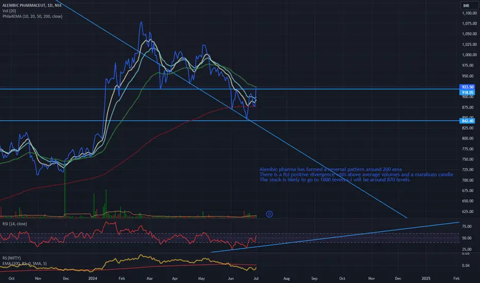Select the RSI (14, close) indicator label
Screen dimensions: 480x283
point(15,224)
